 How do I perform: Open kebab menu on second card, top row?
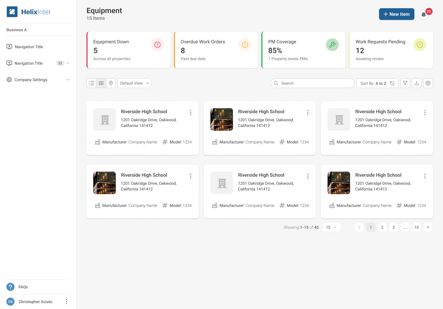pos(308,113)
